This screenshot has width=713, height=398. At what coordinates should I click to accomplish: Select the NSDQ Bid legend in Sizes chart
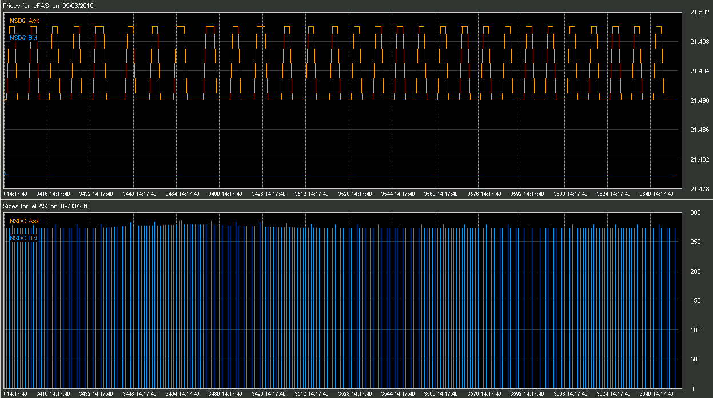pyautogui.click(x=23, y=238)
